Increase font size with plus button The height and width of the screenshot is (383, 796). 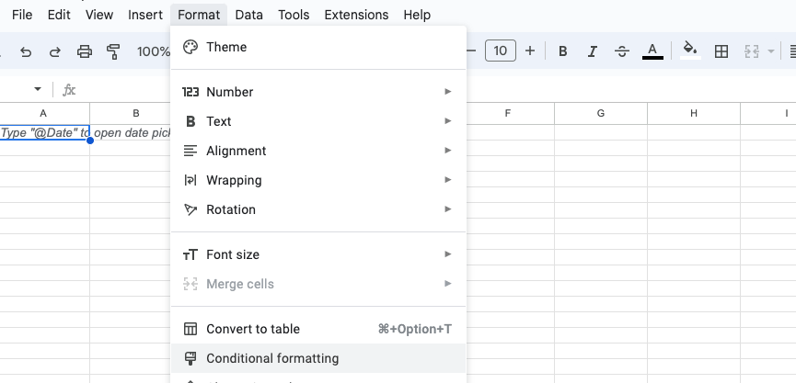click(x=529, y=51)
